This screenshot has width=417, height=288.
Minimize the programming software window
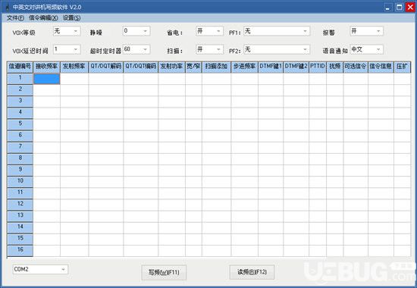(x=387, y=7)
